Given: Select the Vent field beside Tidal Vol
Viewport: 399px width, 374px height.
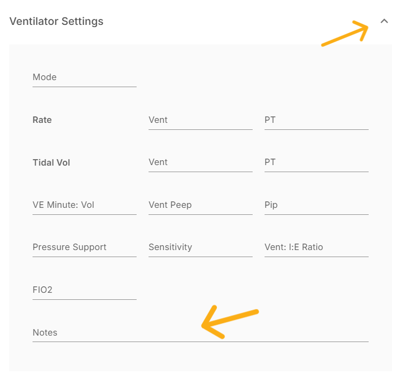Looking at the screenshot, I should pyautogui.click(x=200, y=162).
